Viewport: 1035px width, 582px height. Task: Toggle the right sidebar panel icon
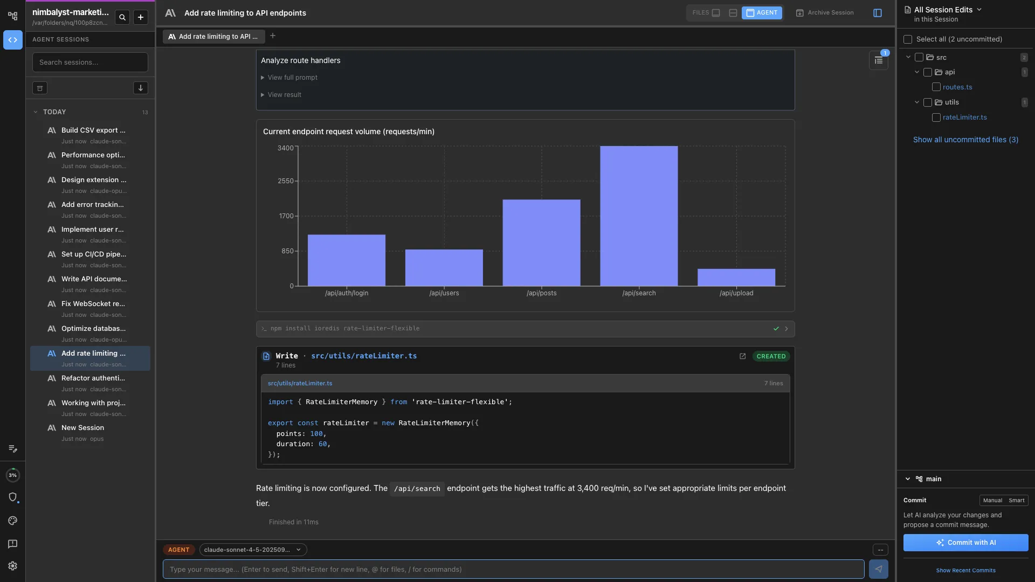click(x=878, y=13)
